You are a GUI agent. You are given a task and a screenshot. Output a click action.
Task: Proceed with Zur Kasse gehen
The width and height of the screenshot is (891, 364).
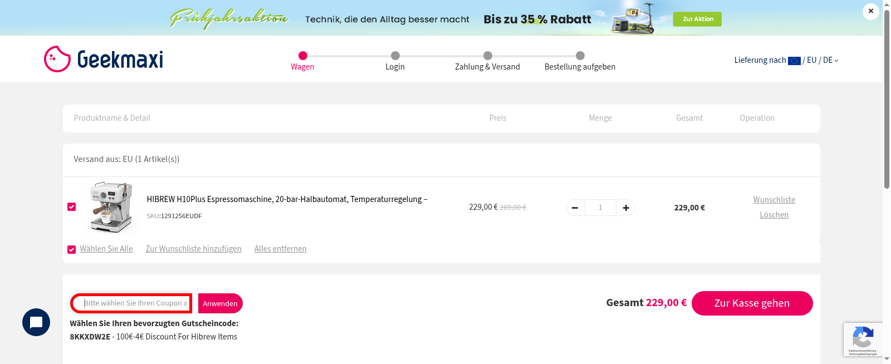pos(752,303)
